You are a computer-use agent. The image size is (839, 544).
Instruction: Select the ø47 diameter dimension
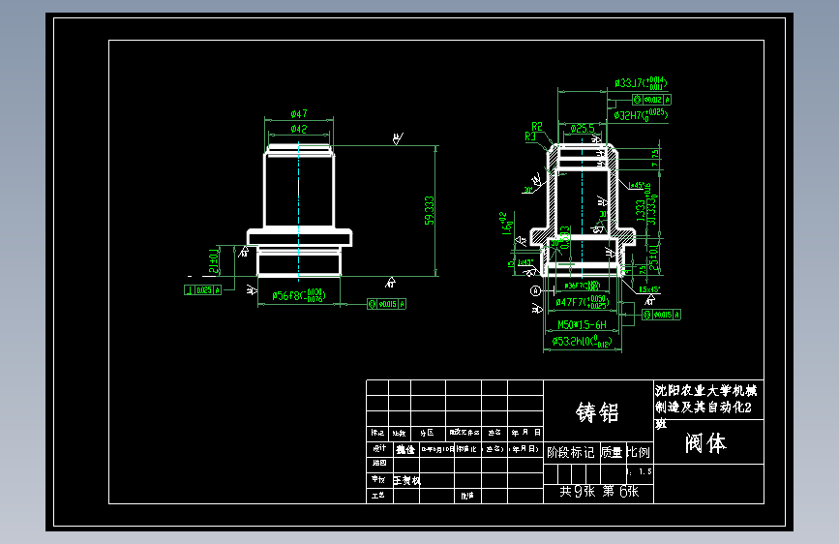(299, 113)
